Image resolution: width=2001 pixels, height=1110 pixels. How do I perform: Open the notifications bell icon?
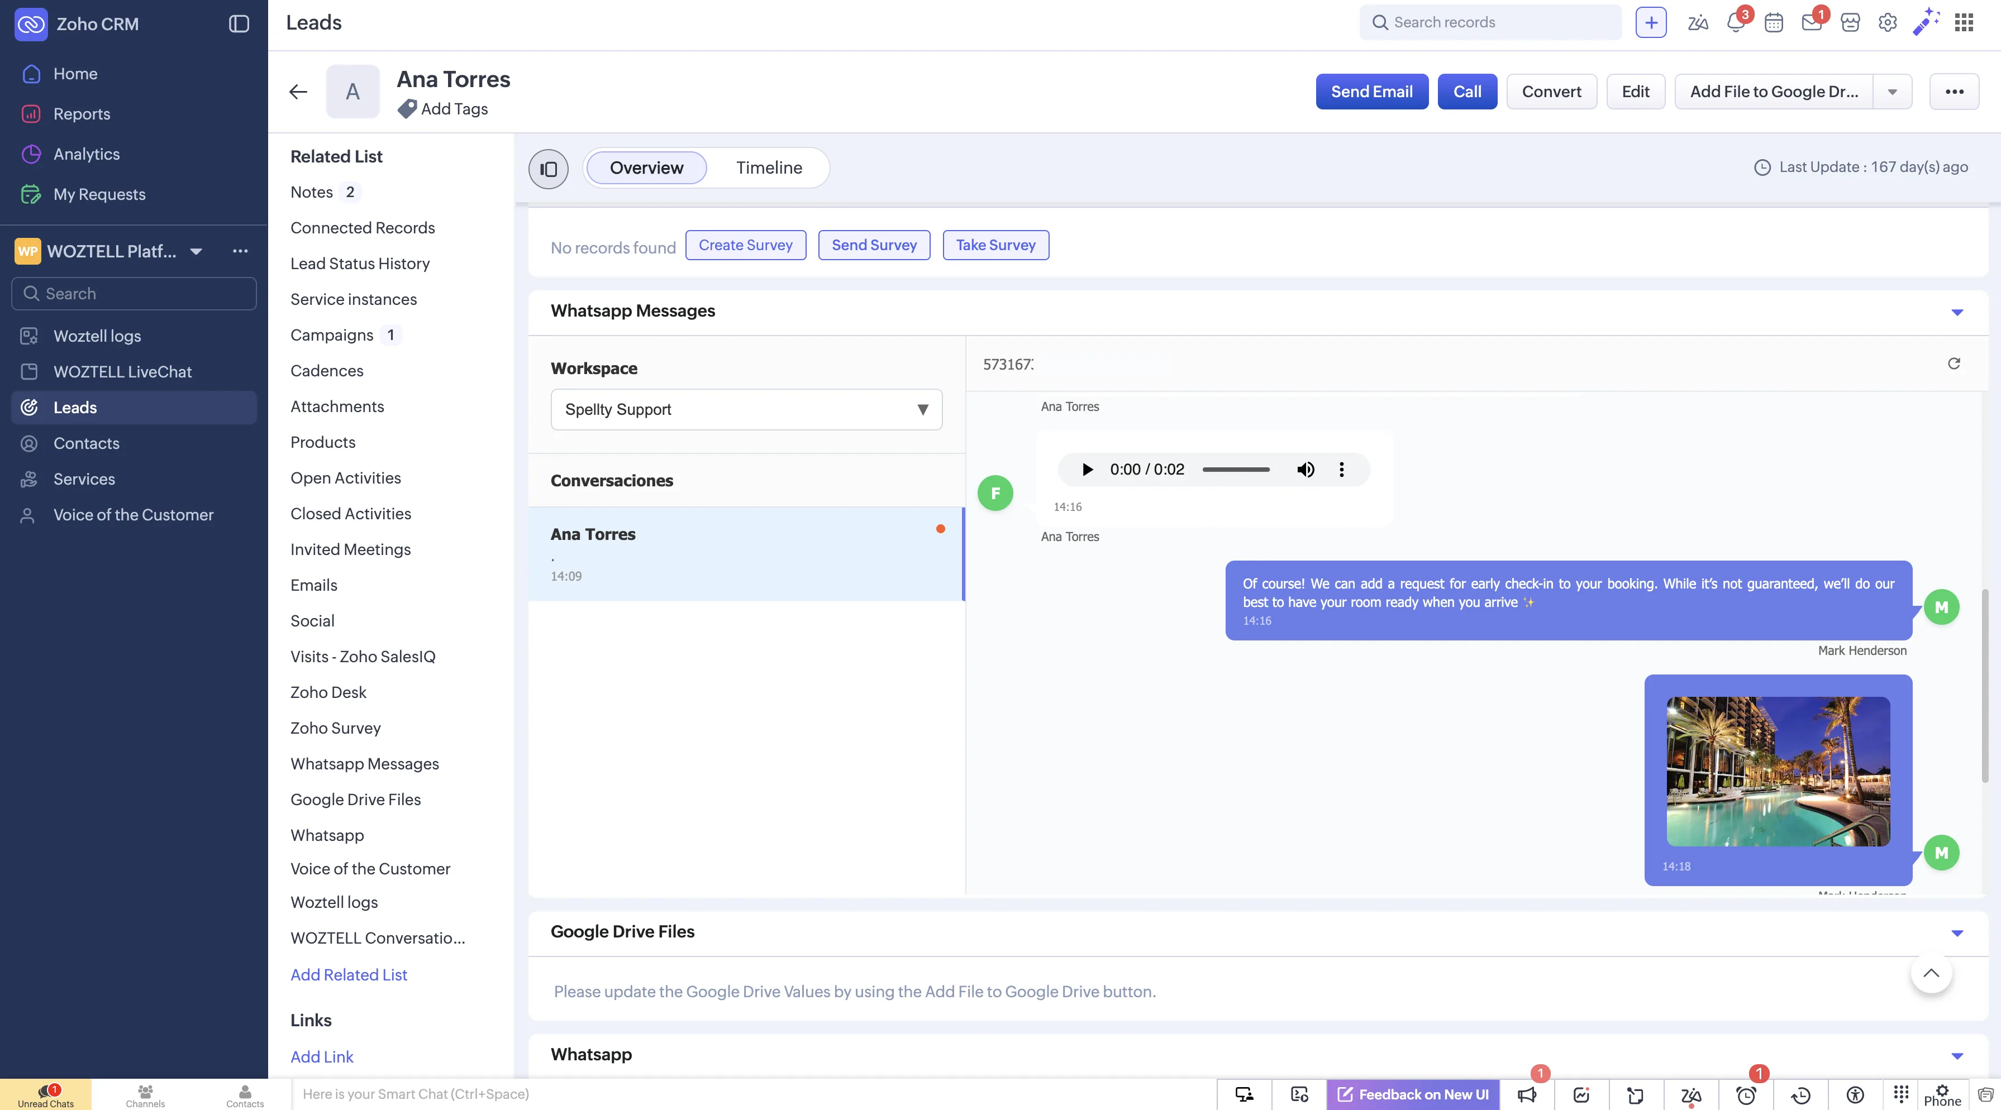pyautogui.click(x=1736, y=22)
